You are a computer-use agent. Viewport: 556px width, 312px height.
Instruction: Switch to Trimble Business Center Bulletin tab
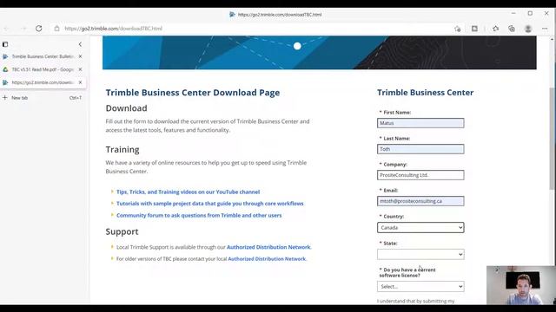(x=43, y=56)
